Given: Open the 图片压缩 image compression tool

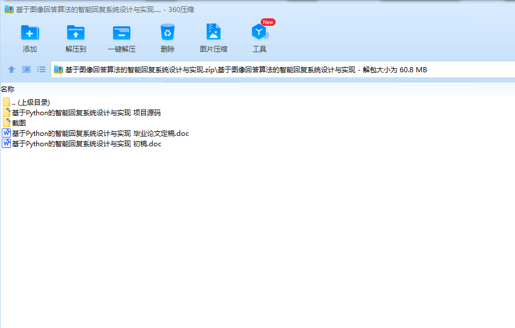Looking at the screenshot, I should coord(214,32).
